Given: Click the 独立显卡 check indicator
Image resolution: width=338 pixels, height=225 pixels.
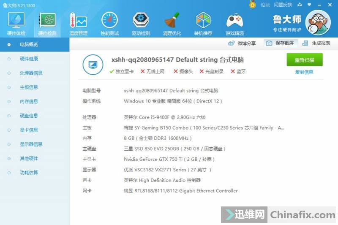Looking at the screenshot, I should (122, 71).
